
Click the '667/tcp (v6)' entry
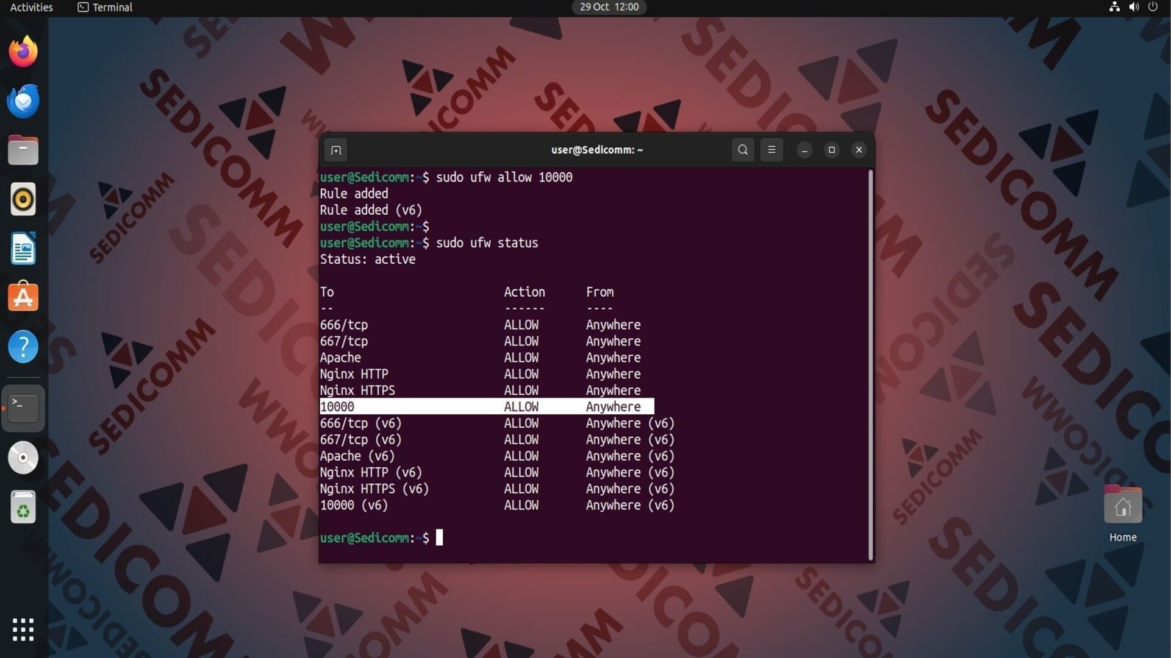coord(360,440)
